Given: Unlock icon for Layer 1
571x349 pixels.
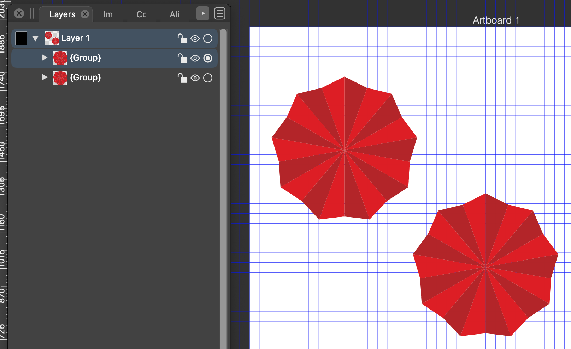Looking at the screenshot, I should [x=182, y=38].
